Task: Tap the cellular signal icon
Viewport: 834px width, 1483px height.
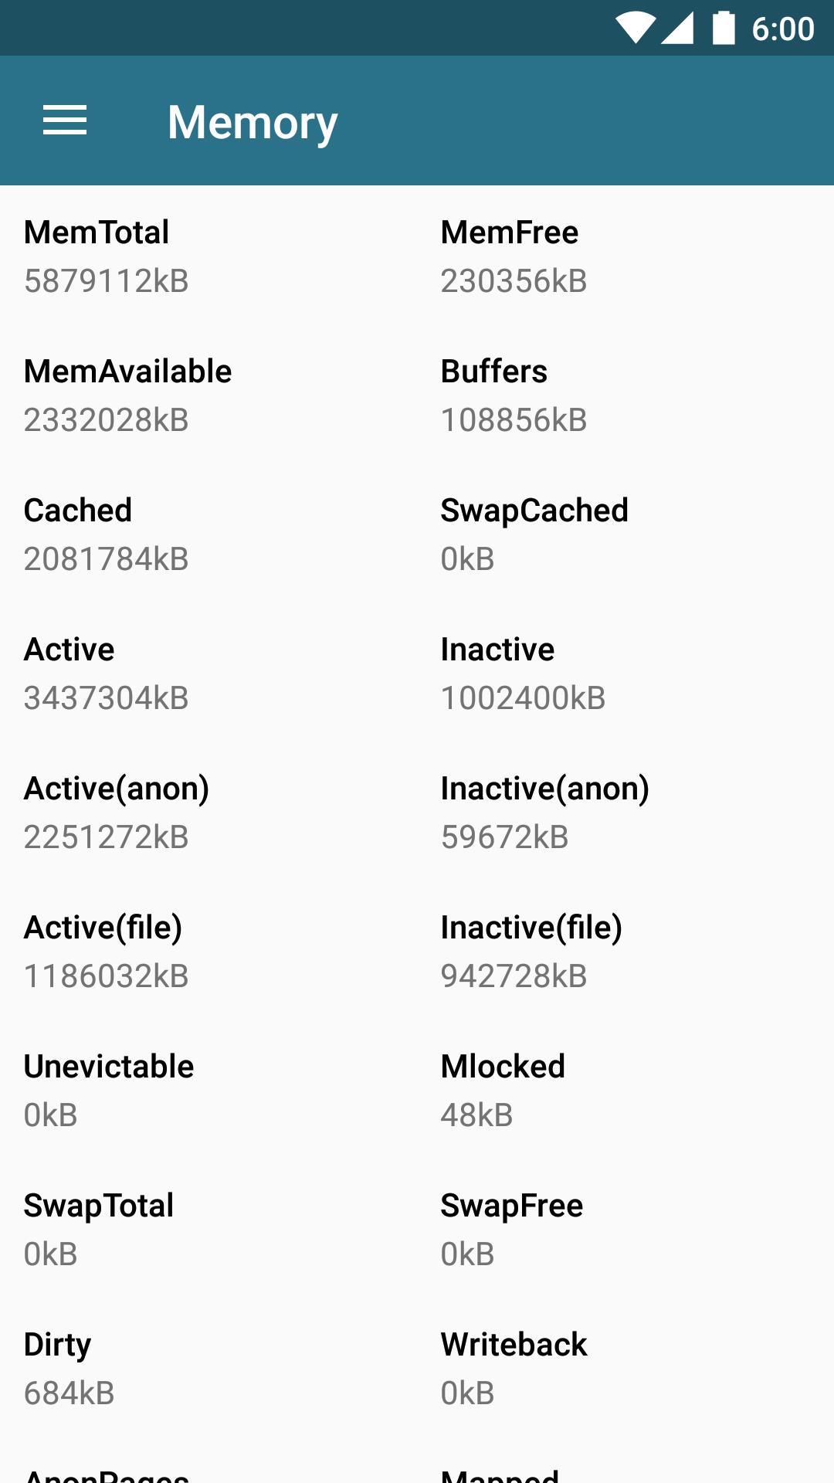Action: (x=677, y=29)
